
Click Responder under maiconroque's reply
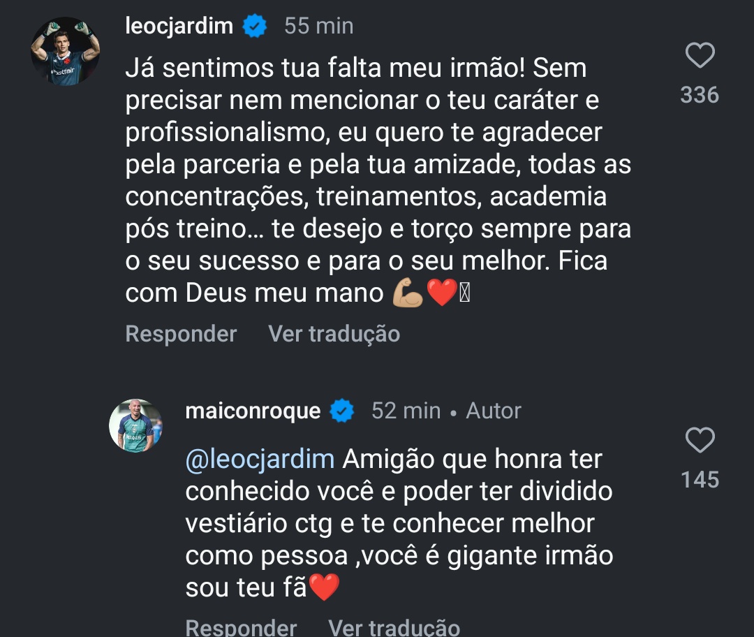(241, 627)
